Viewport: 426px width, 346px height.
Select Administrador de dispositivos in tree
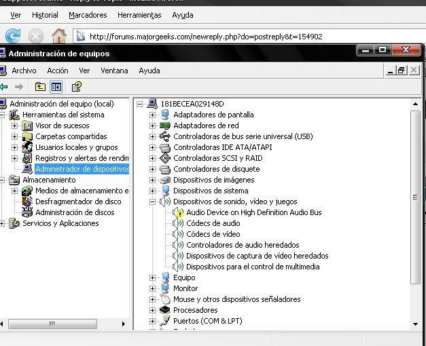pyautogui.click(x=82, y=169)
